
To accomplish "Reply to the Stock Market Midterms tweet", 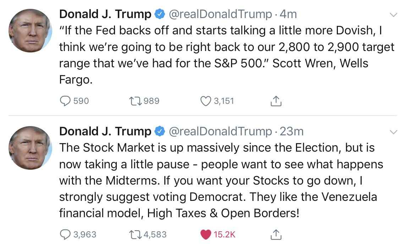I will pos(65,235).
